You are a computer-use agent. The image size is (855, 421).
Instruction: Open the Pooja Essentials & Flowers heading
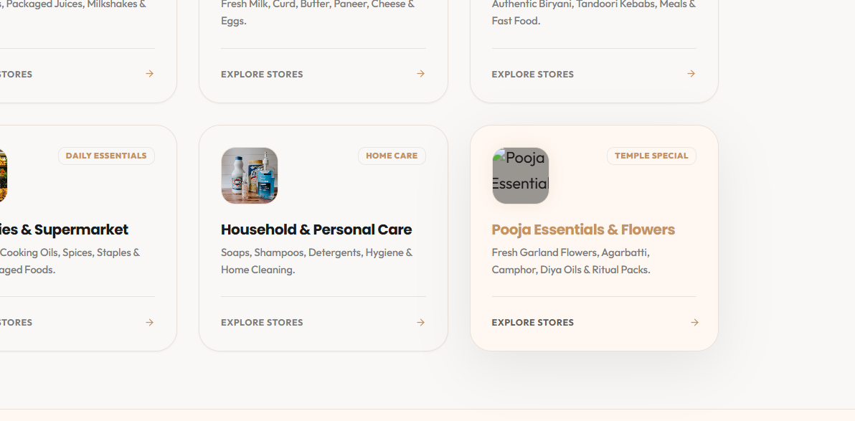click(x=583, y=230)
